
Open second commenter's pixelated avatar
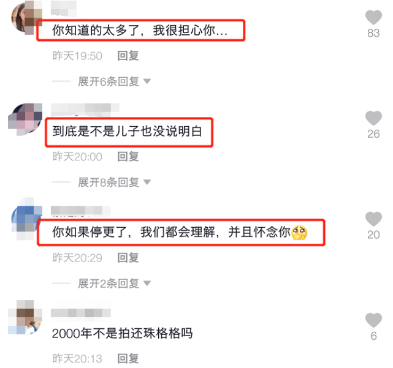(x=25, y=119)
